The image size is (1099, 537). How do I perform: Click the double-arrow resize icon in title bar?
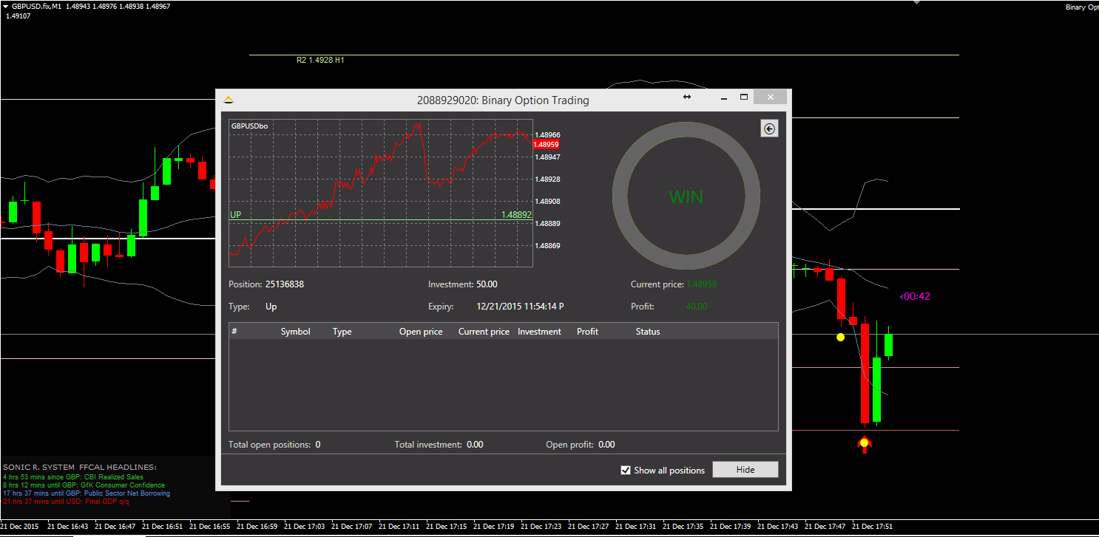(686, 97)
